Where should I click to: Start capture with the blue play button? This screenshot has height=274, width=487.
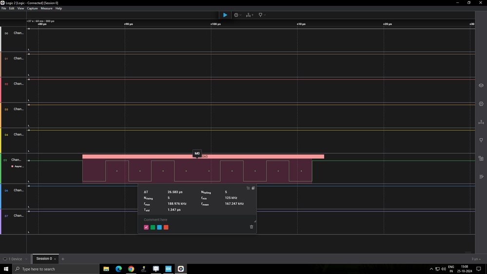(225, 15)
